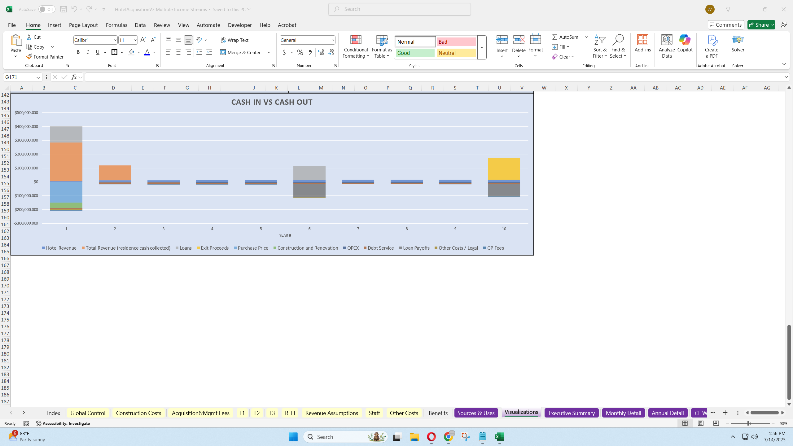
Task: Switch to the Formulas ribbon tab
Action: point(116,25)
